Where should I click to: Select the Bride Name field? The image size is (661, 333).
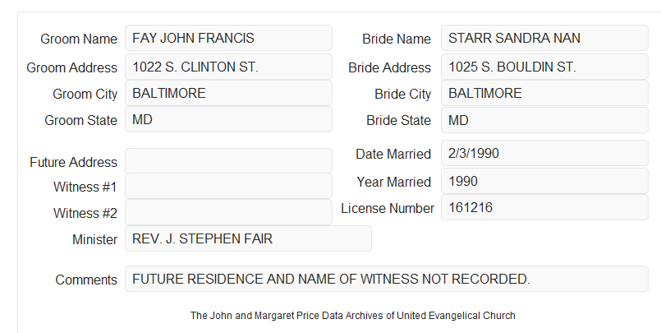coord(544,38)
